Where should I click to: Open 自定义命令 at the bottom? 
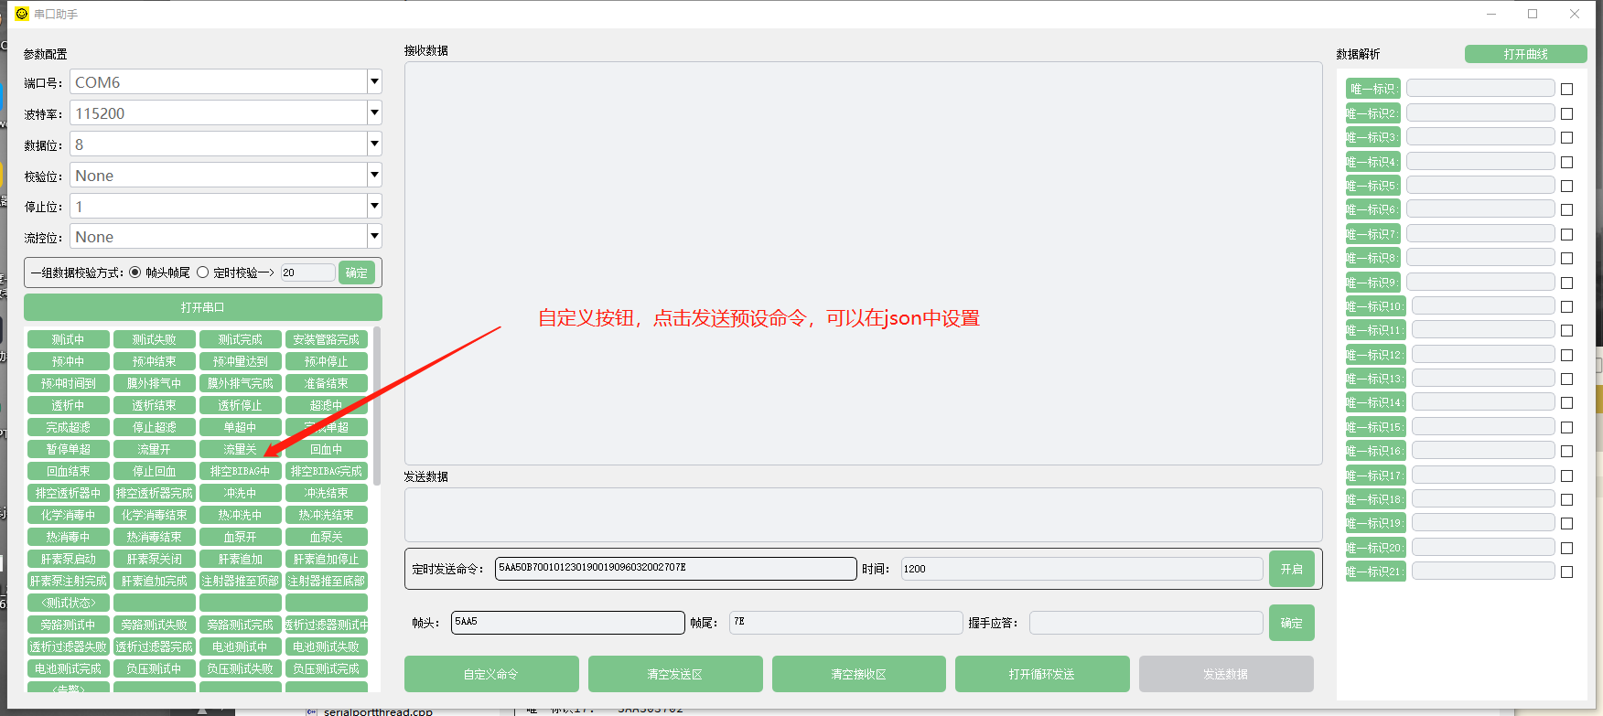[491, 674]
